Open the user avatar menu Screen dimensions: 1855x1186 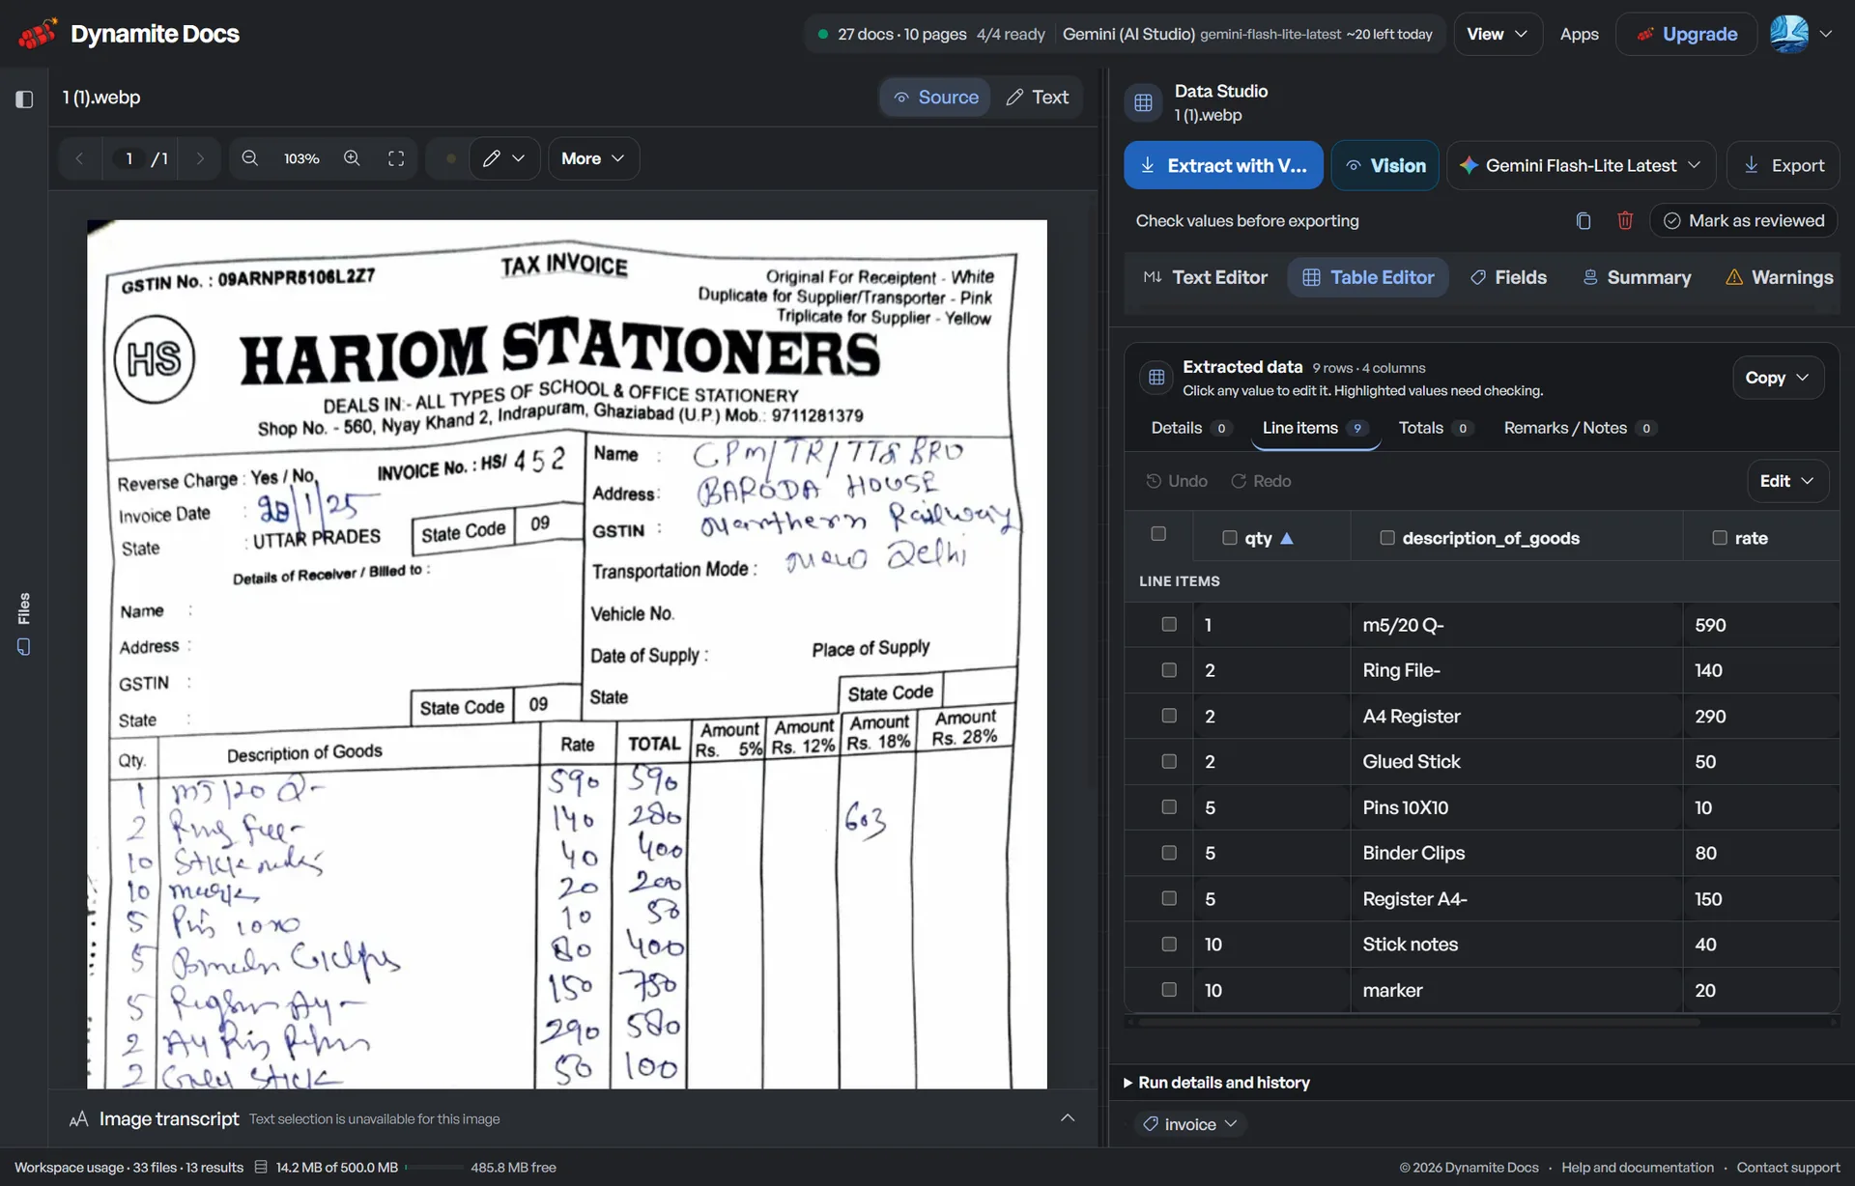(x=1801, y=34)
